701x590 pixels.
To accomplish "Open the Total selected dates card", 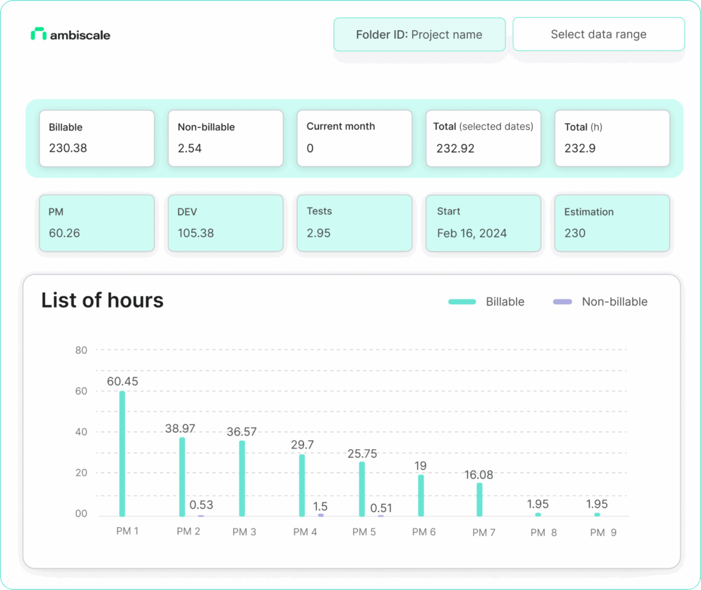I will tap(483, 138).
